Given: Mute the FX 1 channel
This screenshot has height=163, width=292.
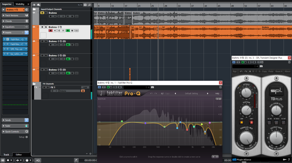Looking at the screenshot, I should [44, 87].
